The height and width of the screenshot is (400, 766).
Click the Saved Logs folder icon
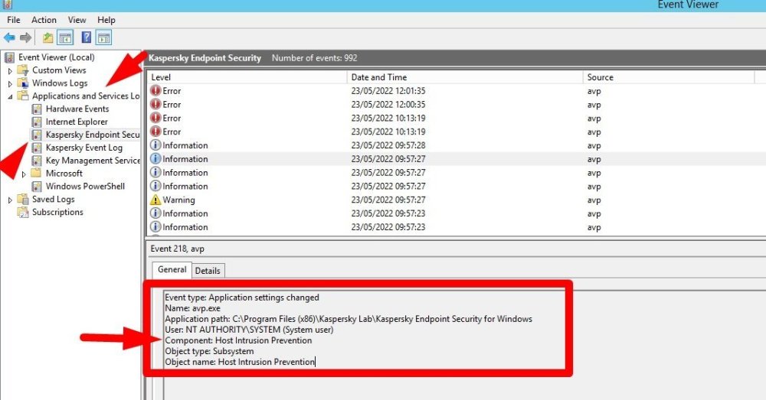tap(23, 199)
